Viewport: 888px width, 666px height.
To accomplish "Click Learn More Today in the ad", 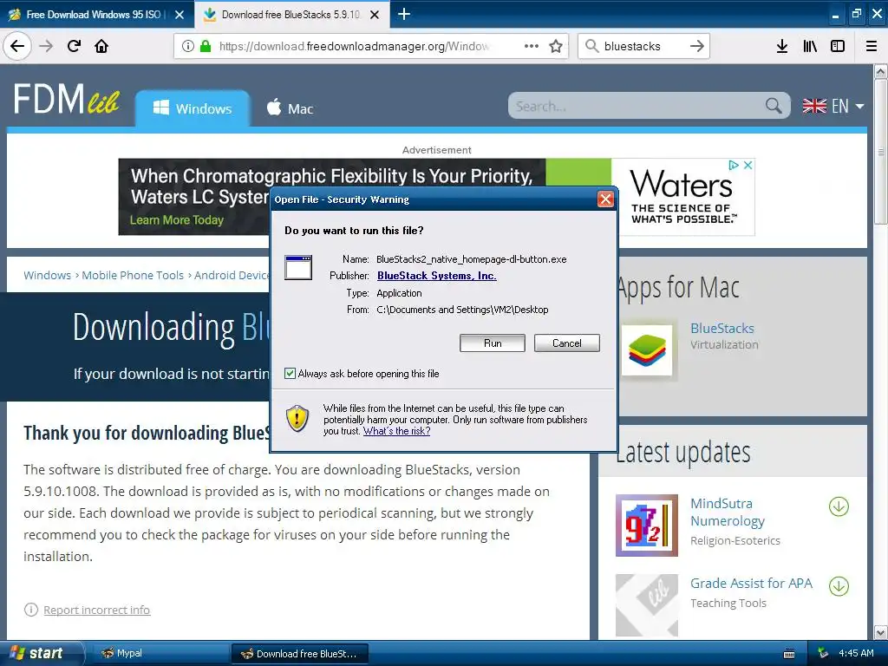I will (177, 219).
